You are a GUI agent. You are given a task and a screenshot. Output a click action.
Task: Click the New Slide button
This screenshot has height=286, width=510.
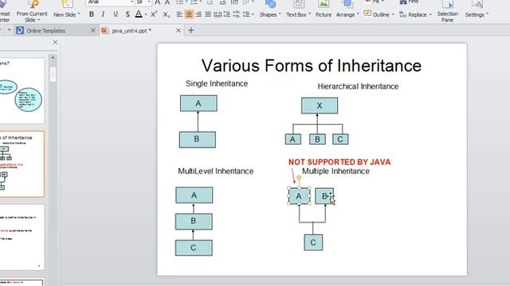(66, 10)
